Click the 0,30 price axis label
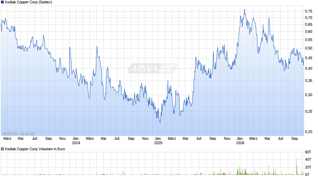 tap(309, 95)
